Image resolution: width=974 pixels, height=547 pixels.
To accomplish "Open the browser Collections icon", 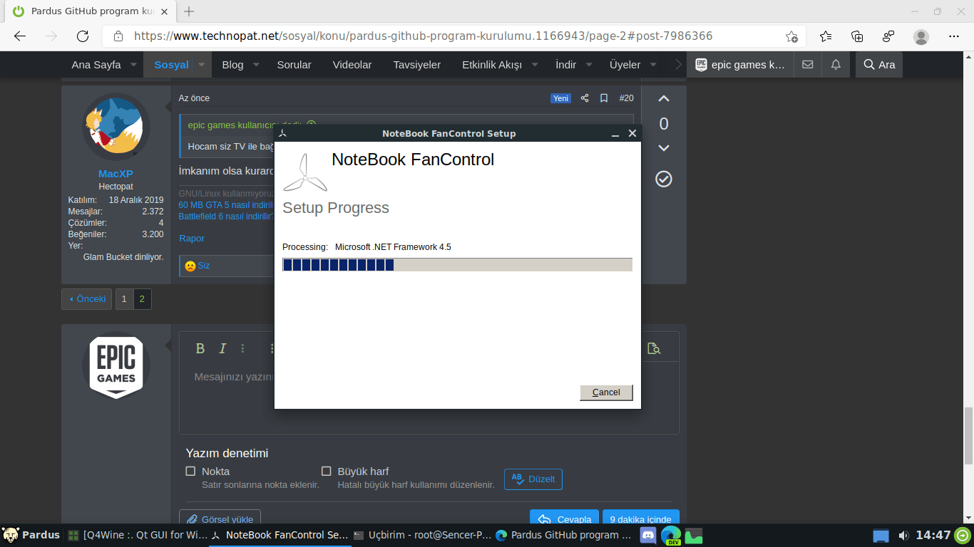I will (857, 36).
